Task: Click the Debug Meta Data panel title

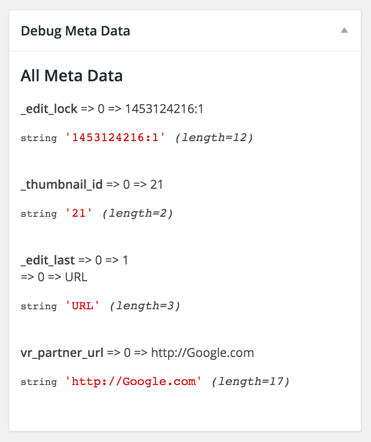Action: coord(76,31)
